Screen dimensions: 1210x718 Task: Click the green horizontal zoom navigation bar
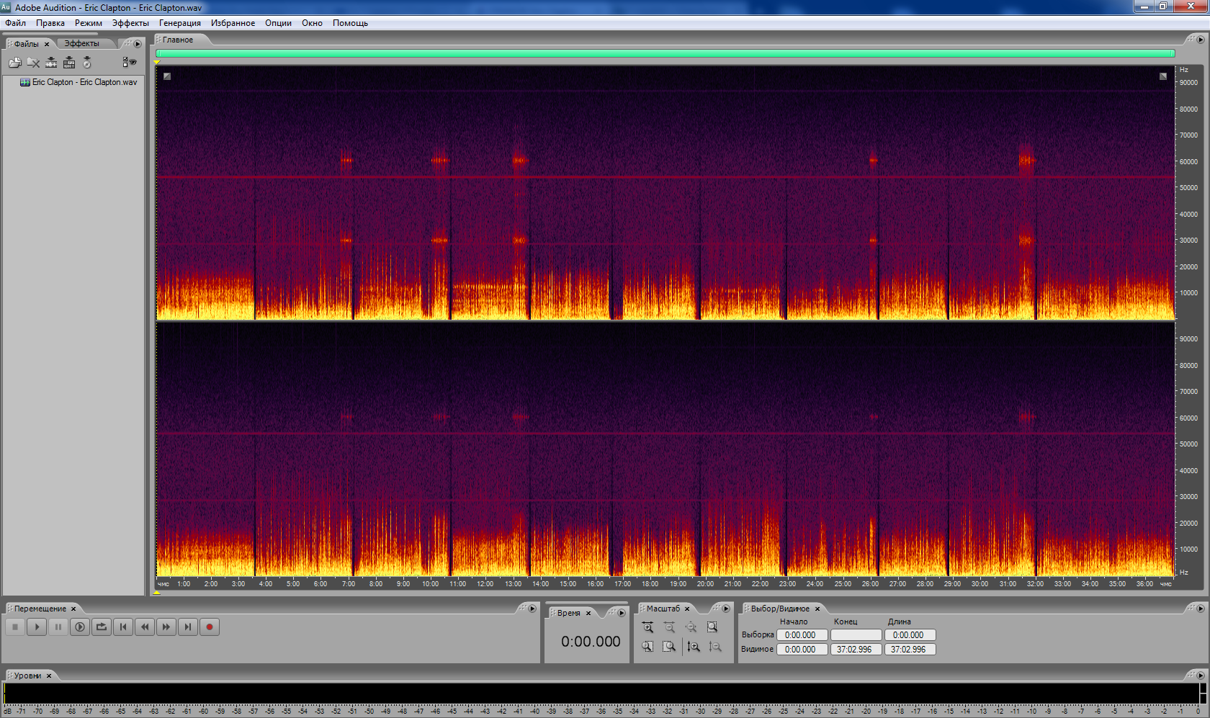point(665,53)
